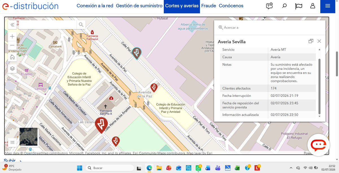Select the reposición prevista value 02/07/2026 23:45
This screenshot has width=339, height=173.
(284, 103)
